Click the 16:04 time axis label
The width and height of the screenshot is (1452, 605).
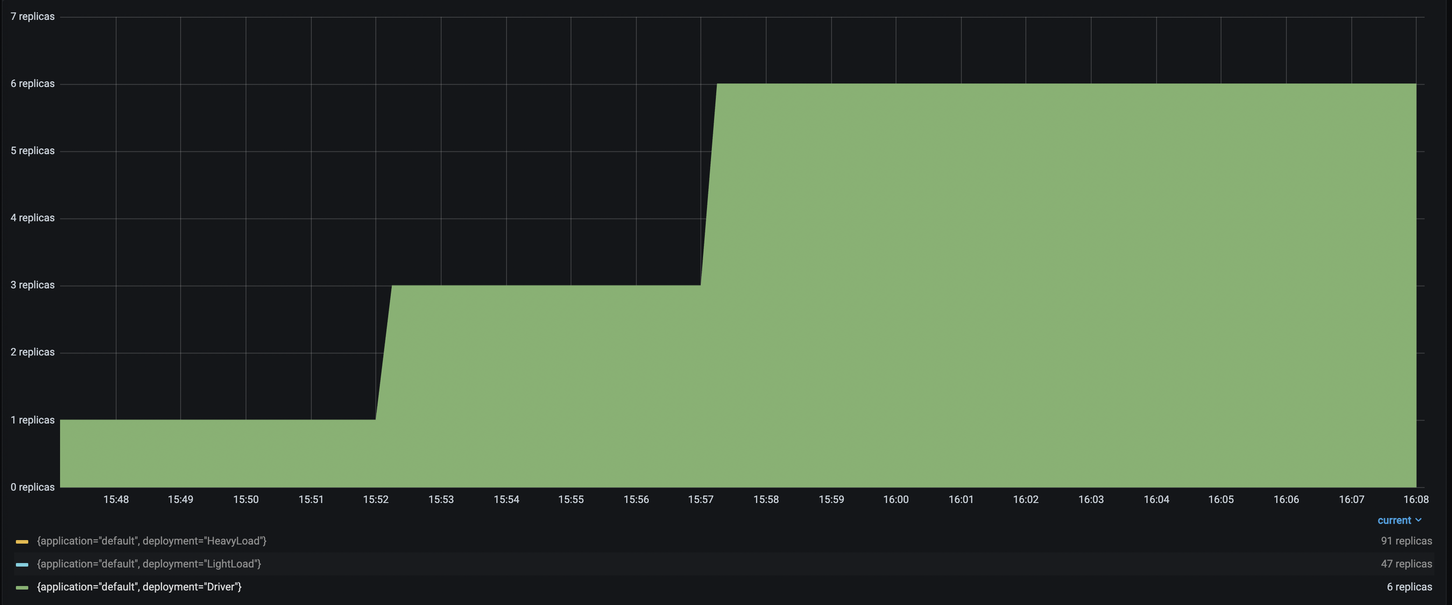1156,499
